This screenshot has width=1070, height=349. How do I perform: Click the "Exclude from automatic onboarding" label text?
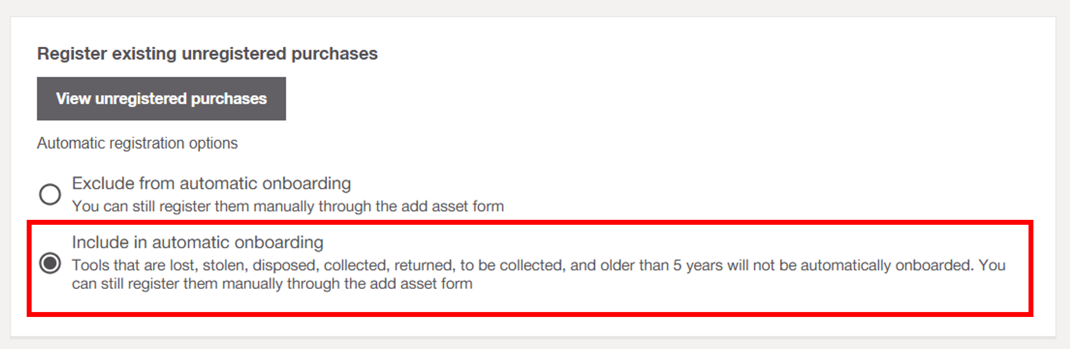coord(211,183)
